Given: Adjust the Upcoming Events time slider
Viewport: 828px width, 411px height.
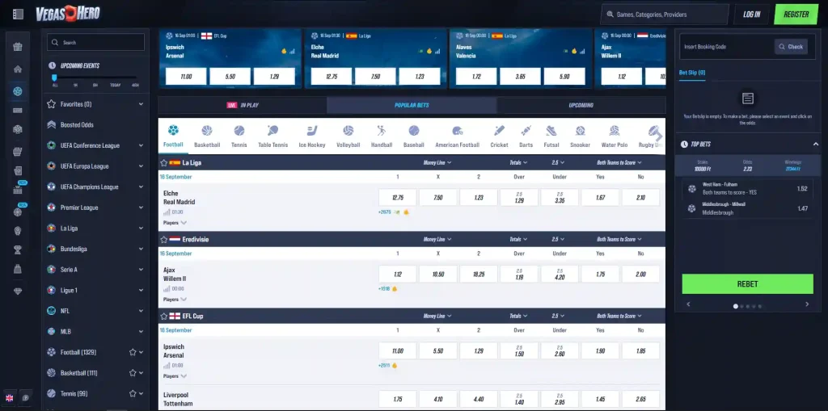Looking at the screenshot, I should [54, 78].
